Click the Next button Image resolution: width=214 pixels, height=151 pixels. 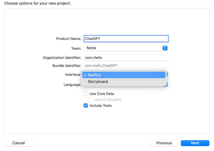point(195,143)
